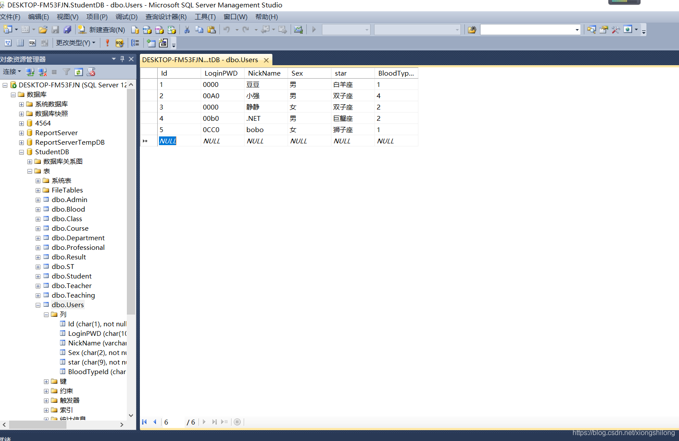Show the Criteria Pane grid icon

[20, 43]
